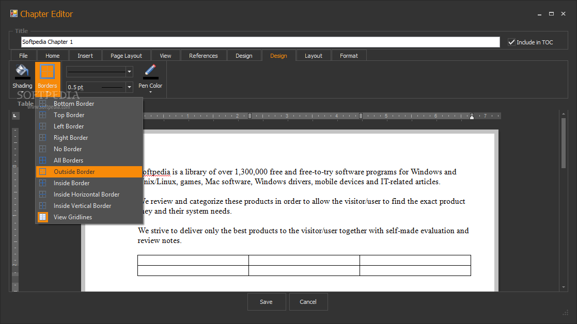Click the paragraph starting 'We strive to deliver'
Viewport: 577px width, 324px height.
tap(303, 235)
